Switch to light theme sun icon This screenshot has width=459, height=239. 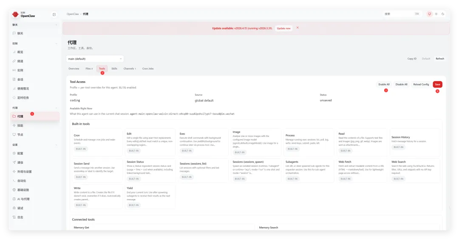[x=436, y=14]
